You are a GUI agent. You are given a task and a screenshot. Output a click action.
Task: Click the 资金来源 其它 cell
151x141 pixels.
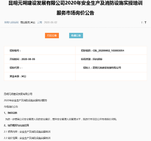40,76
